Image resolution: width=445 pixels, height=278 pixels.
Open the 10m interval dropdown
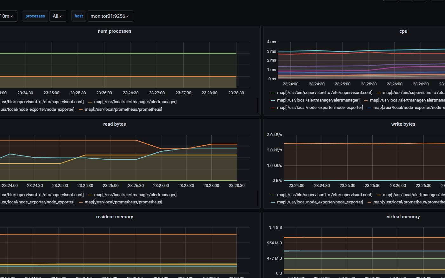point(7,16)
